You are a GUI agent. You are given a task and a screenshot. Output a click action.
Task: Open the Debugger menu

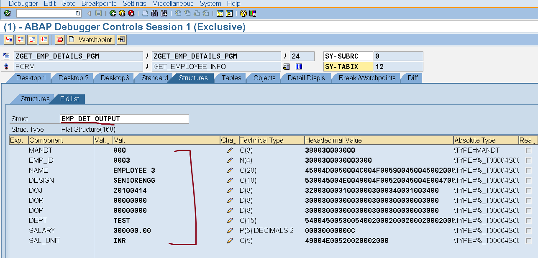pyautogui.click(x=24, y=3)
